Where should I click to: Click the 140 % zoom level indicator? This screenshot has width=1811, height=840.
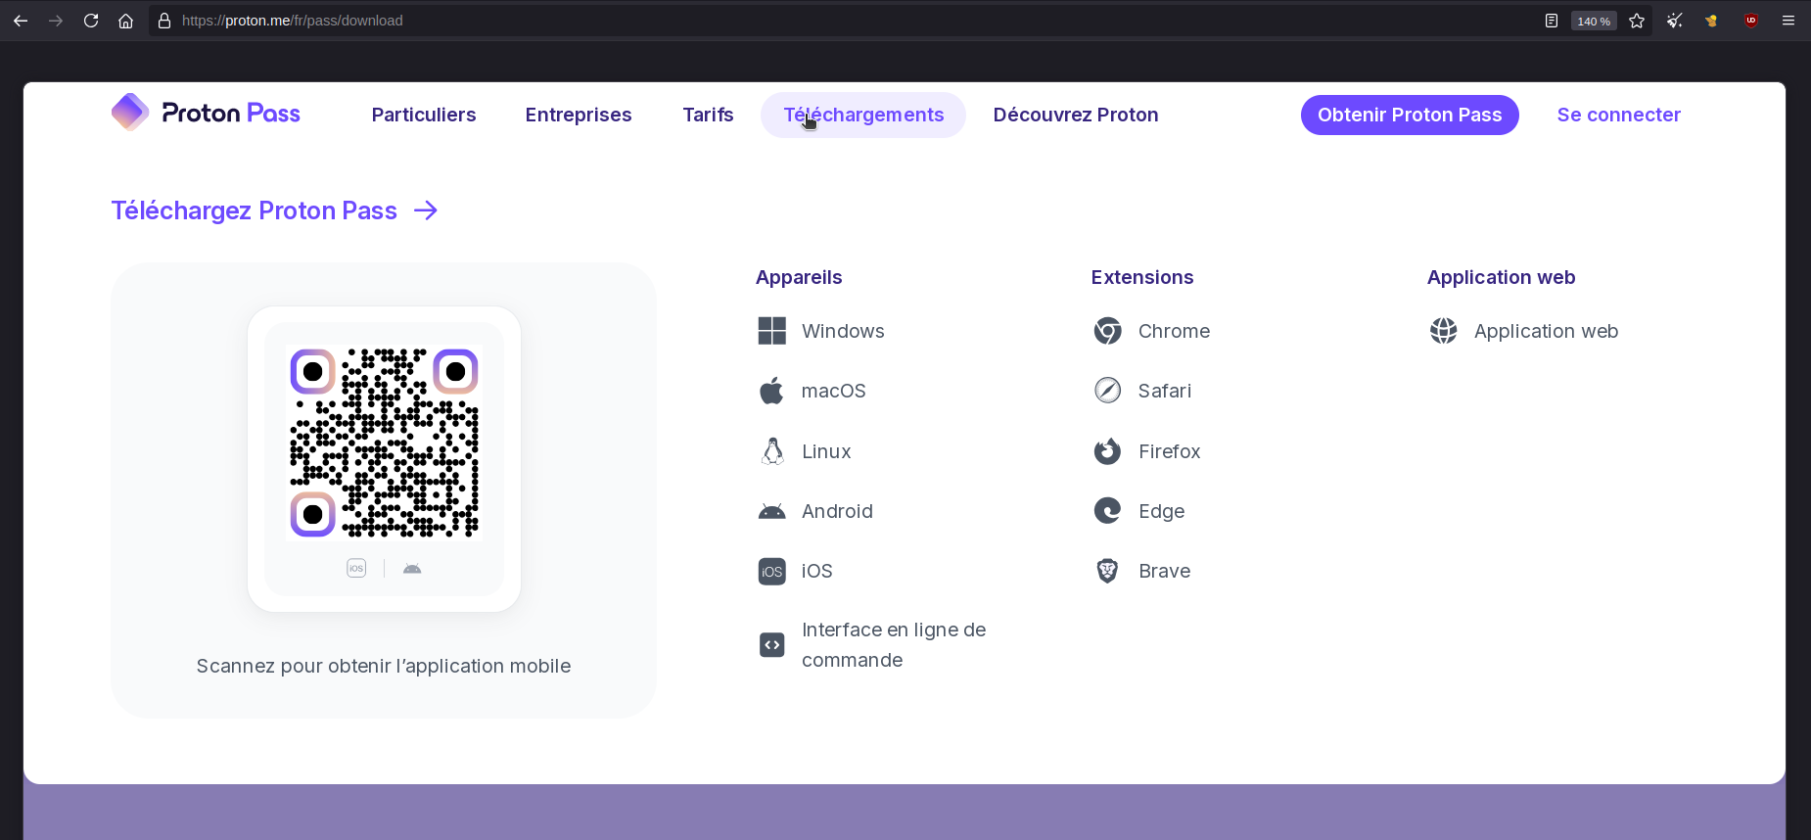pos(1594,21)
